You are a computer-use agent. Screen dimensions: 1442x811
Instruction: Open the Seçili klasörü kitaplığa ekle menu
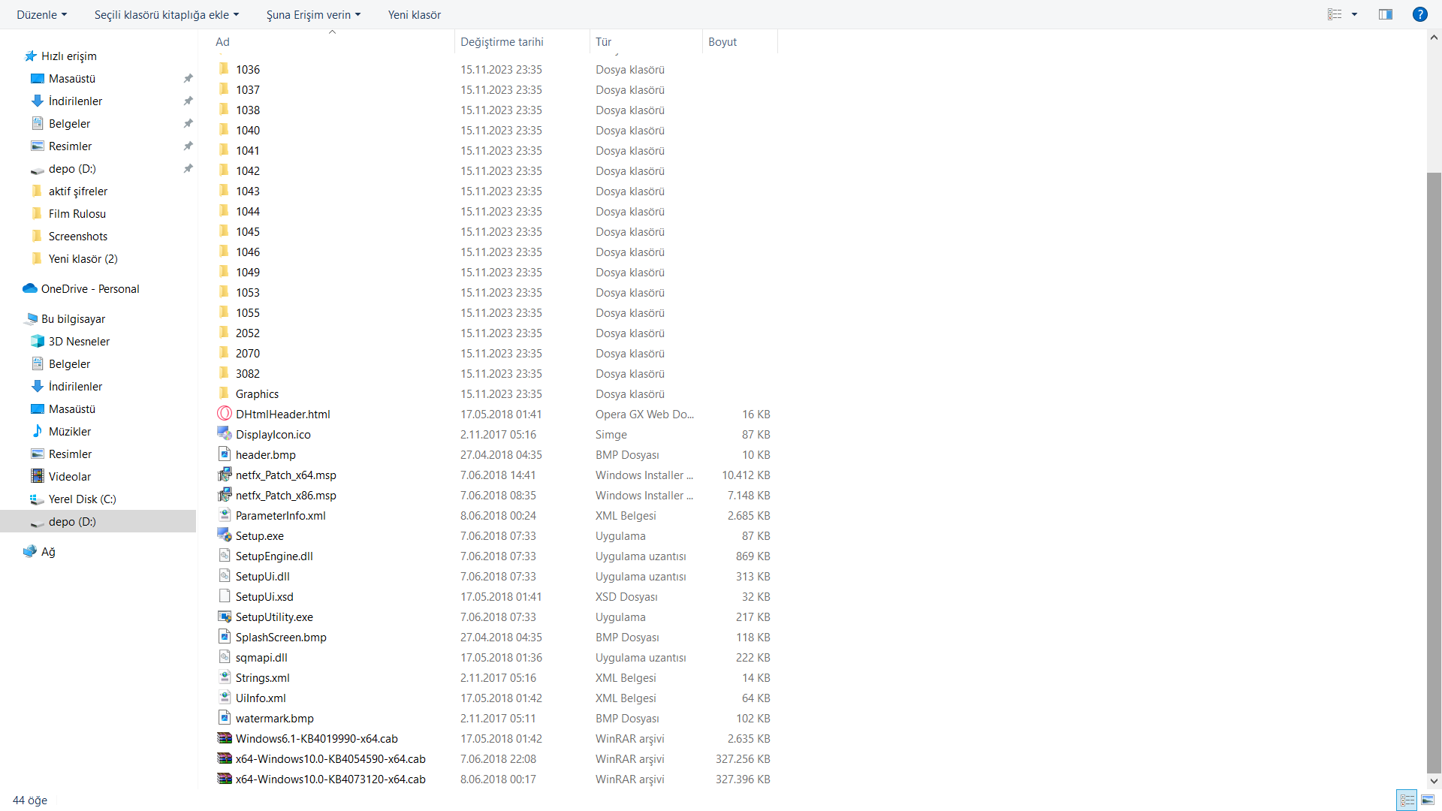click(x=166, y=14)
